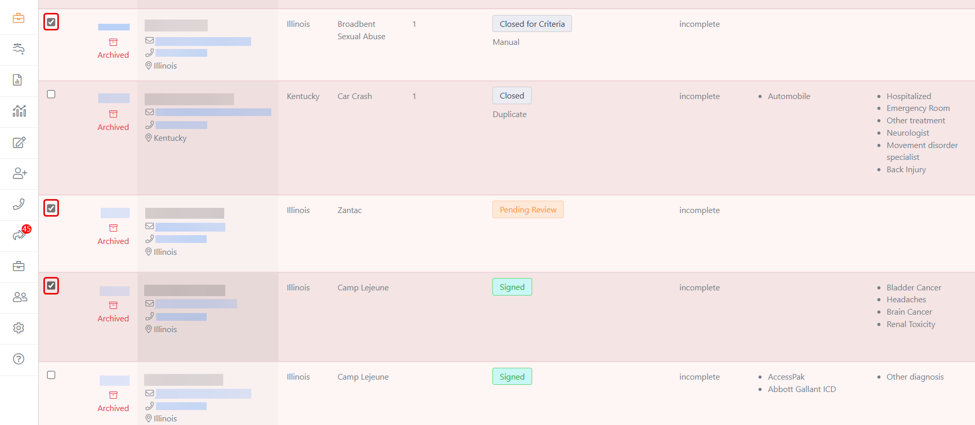This screenshot has height=425, width=975.
Task: Open the users group sidebar icon
Action: click(x=20, y=297)
